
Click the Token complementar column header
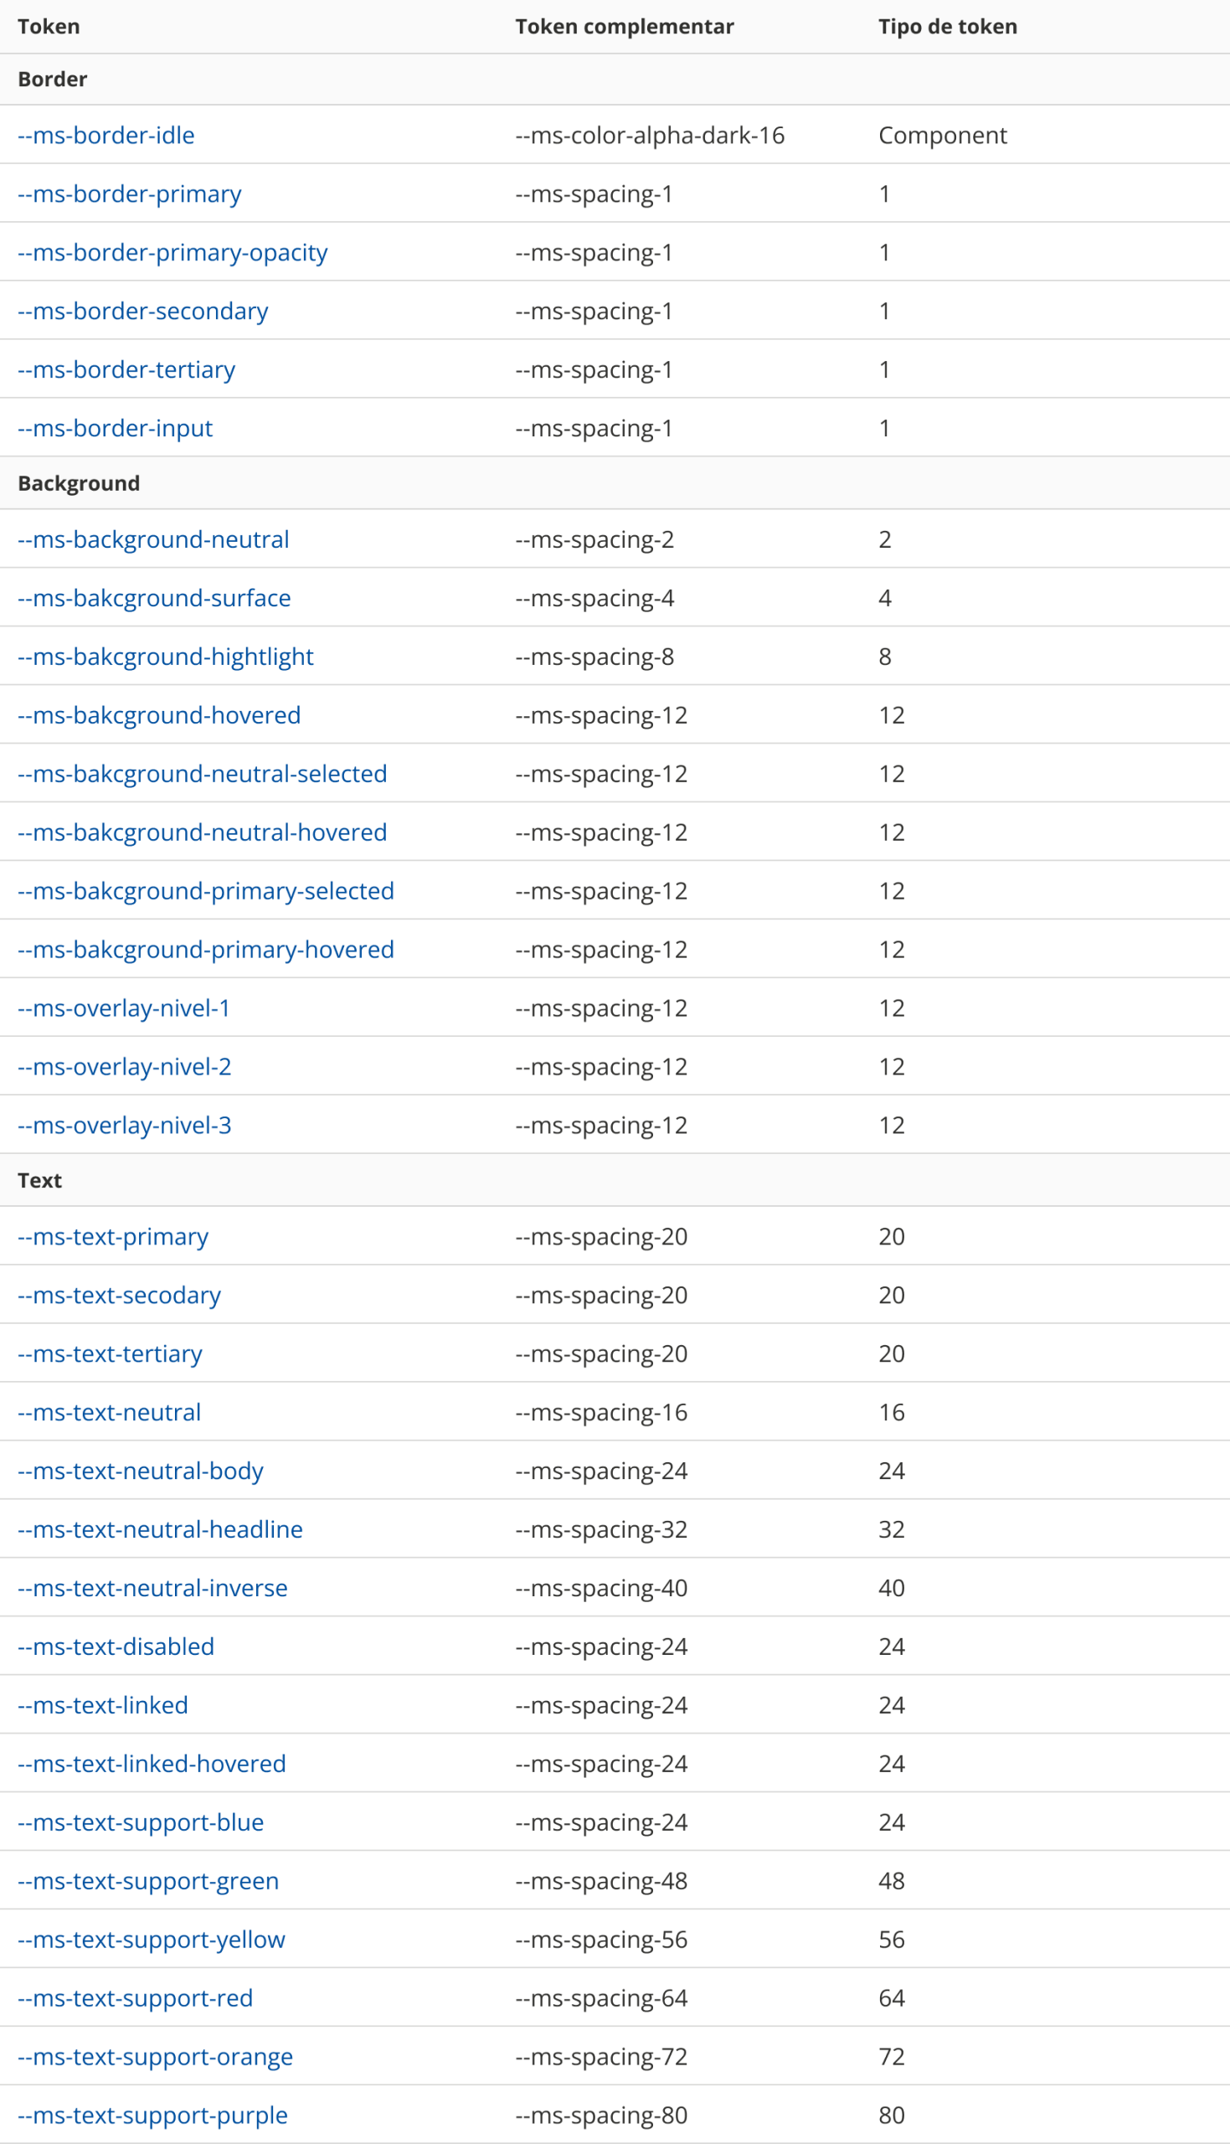[x=625, y=26]
